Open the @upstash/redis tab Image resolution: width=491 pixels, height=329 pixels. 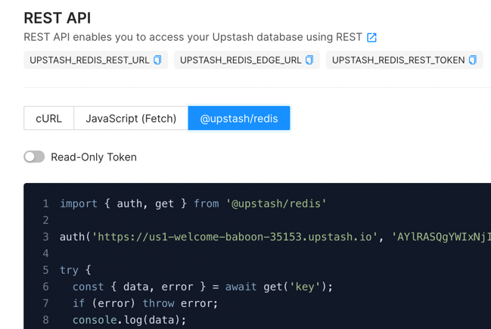tap(238, 118)
